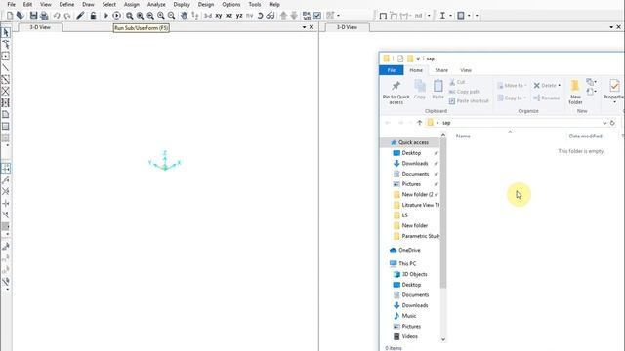Screen dimensions: 625x351
Task: Click the Move Down in List arrow
Action: click(x=294, y=16)
